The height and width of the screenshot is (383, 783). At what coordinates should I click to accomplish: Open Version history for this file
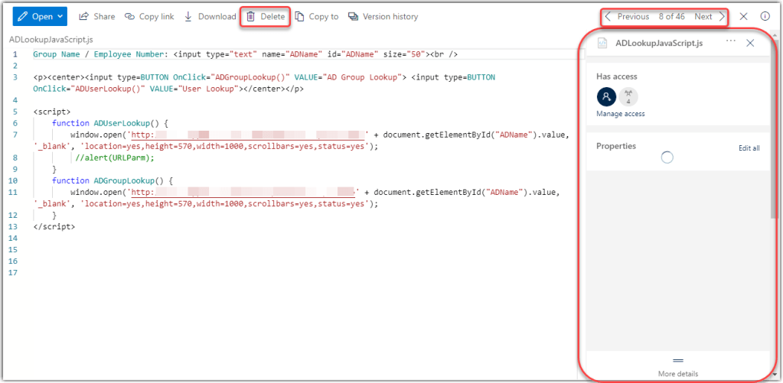tap(383, 16)
